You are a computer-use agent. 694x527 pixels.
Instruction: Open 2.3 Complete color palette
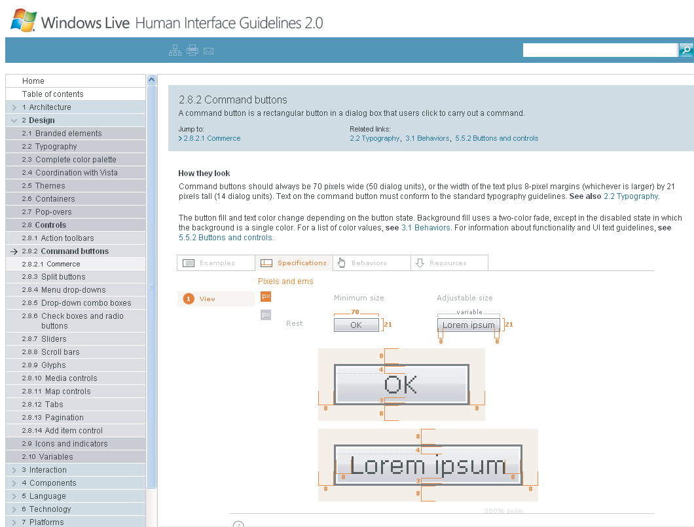tap(76, 160)
